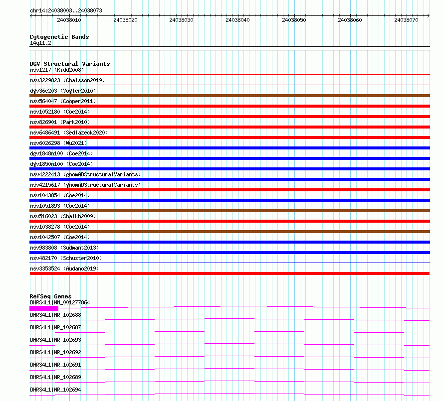Click the brown dgv36e203 (Vogler2010) bar
The width and height of the screenshot is (444, 401).
229,96
